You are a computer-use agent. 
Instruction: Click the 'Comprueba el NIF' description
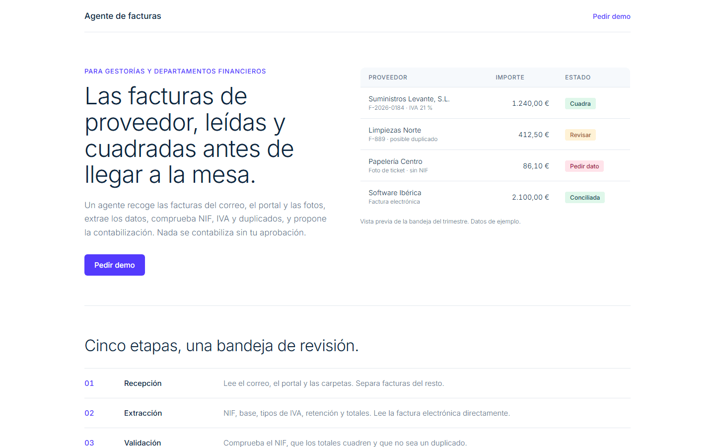click(345, 443)
